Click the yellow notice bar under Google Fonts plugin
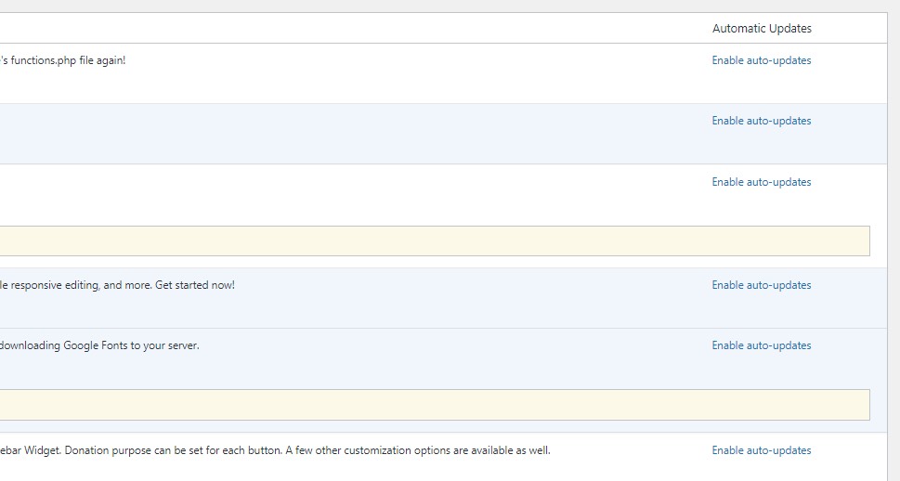Screen dimensions: 900x481 click(435, 404)
